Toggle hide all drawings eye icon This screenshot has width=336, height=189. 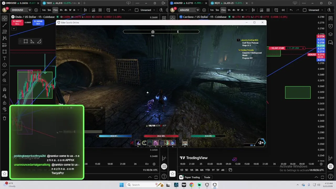(x=4, y=109)
